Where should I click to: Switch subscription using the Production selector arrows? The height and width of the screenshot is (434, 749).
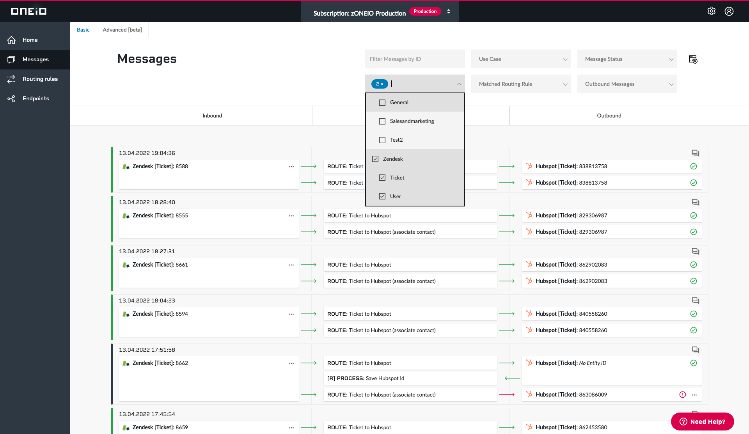(x=449, y=11)
